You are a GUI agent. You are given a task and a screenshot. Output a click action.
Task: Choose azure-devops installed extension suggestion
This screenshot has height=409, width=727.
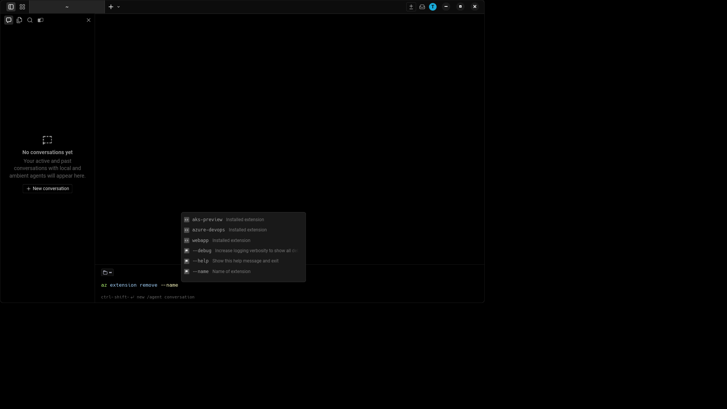(x=243, y=230)
